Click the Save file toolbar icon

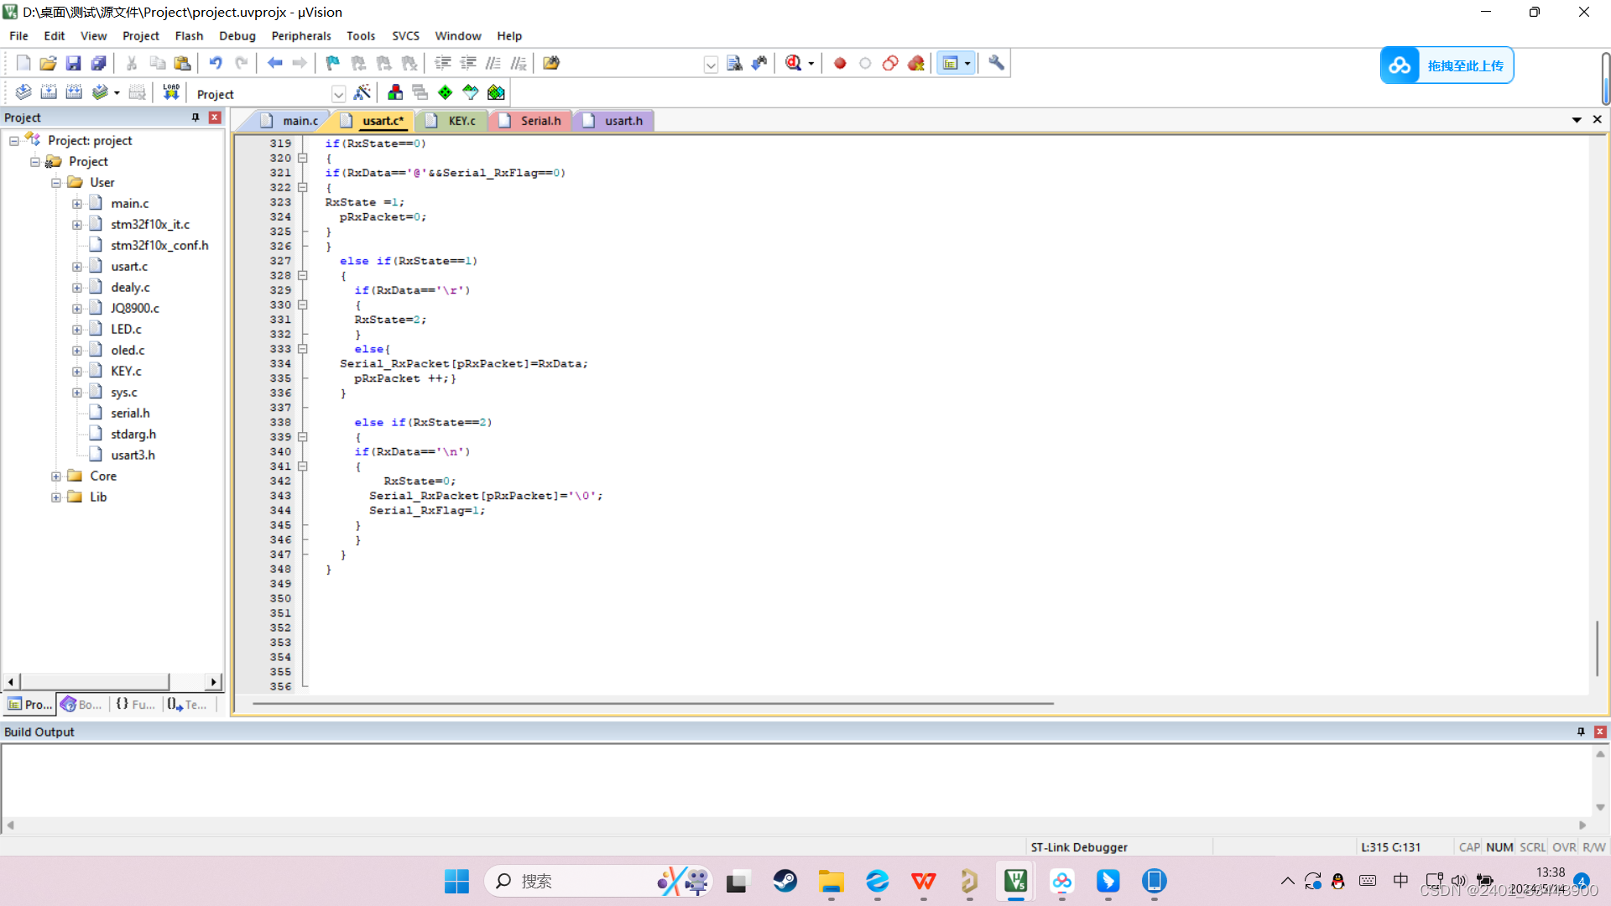pos(73,63)
